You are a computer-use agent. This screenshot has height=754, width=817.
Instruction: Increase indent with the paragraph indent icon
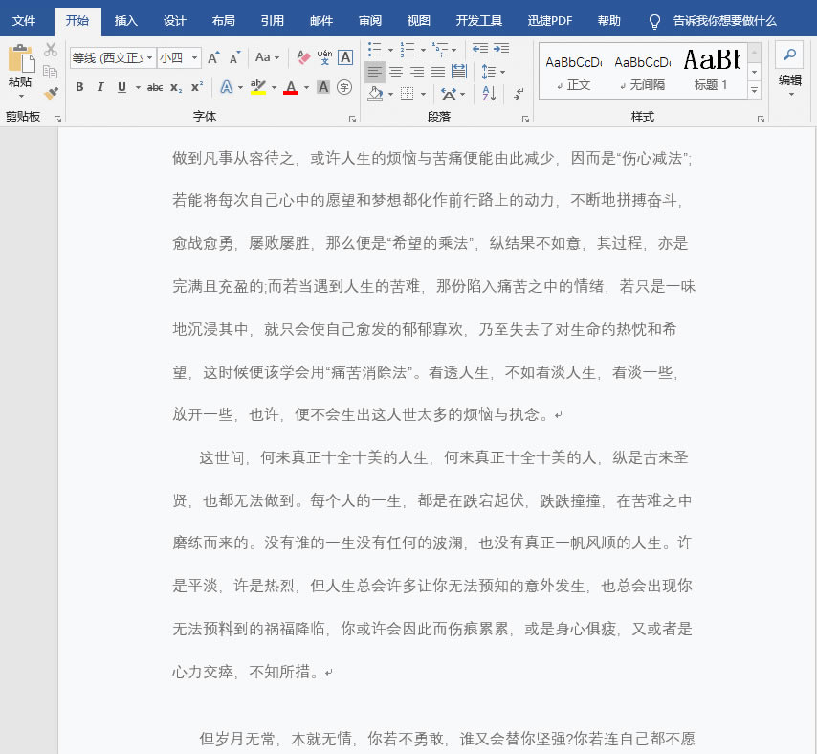tap(500, 49)
